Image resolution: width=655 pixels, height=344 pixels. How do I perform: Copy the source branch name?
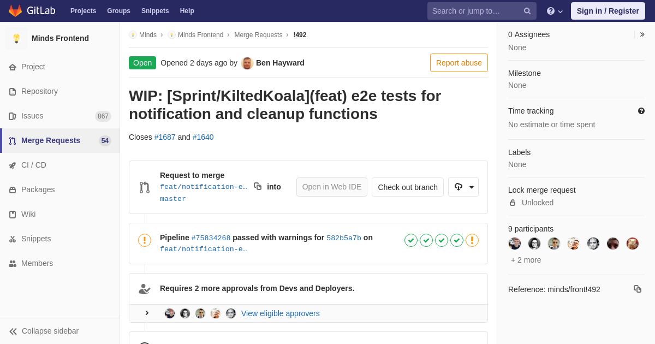pos(258,187)
